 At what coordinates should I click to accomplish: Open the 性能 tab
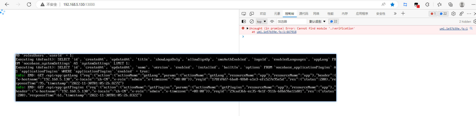click(330, 14)
